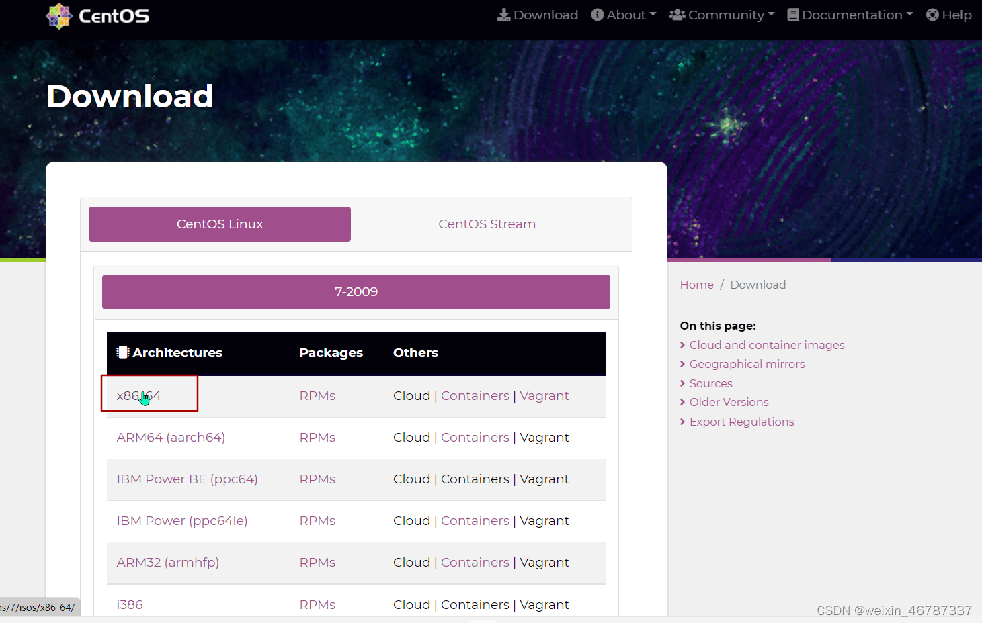Viewport: 982px width, 623px height.
Task: Click the Packages column header
Action: (x=331, y=353)
